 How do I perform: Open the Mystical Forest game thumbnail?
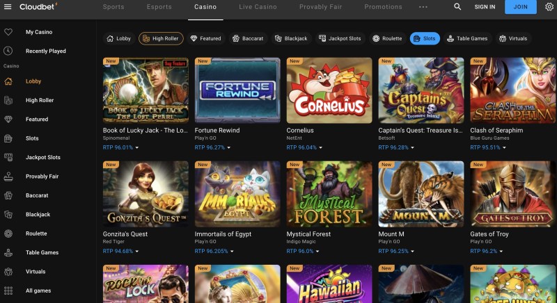(329, 194)
